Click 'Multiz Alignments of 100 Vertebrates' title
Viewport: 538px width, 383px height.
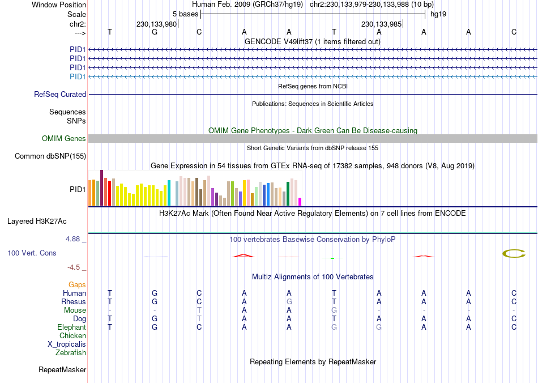pyautogui.click(x=313, y=277)
